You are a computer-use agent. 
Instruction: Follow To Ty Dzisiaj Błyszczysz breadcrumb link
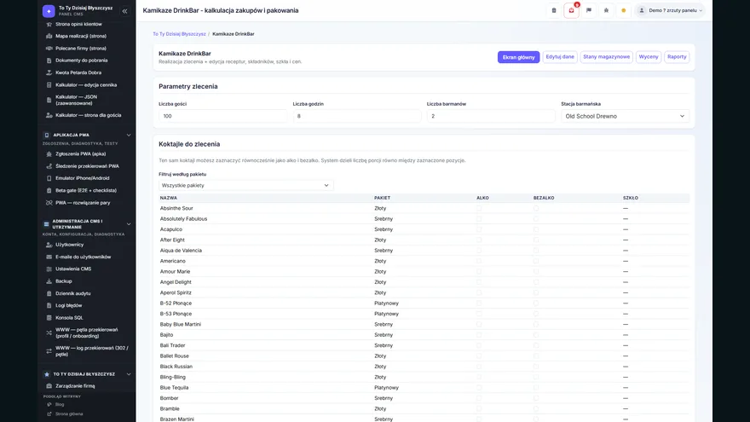point(179,34)
